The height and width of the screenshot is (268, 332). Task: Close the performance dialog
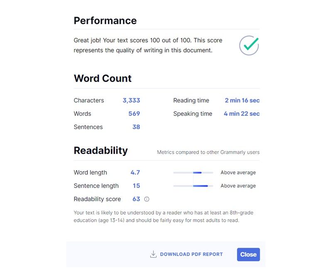pos(248,254)
